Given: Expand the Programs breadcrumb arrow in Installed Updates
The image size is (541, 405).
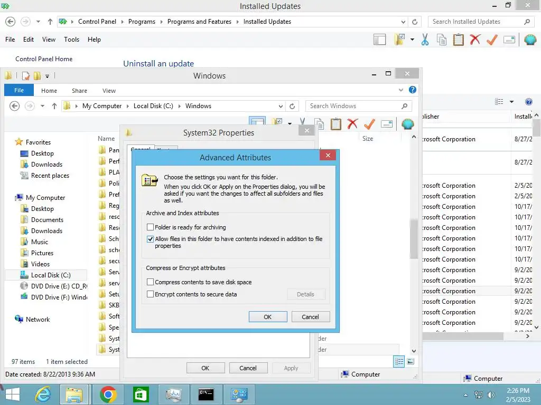Looking at the screenshot, I should [161, 22].
